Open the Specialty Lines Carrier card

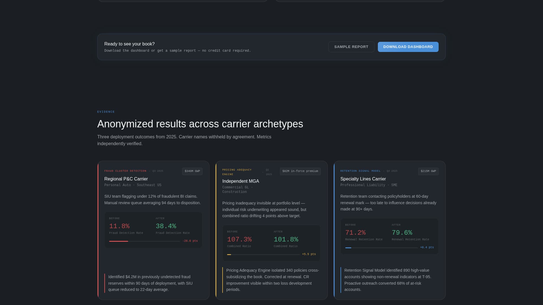coord(363,179)
